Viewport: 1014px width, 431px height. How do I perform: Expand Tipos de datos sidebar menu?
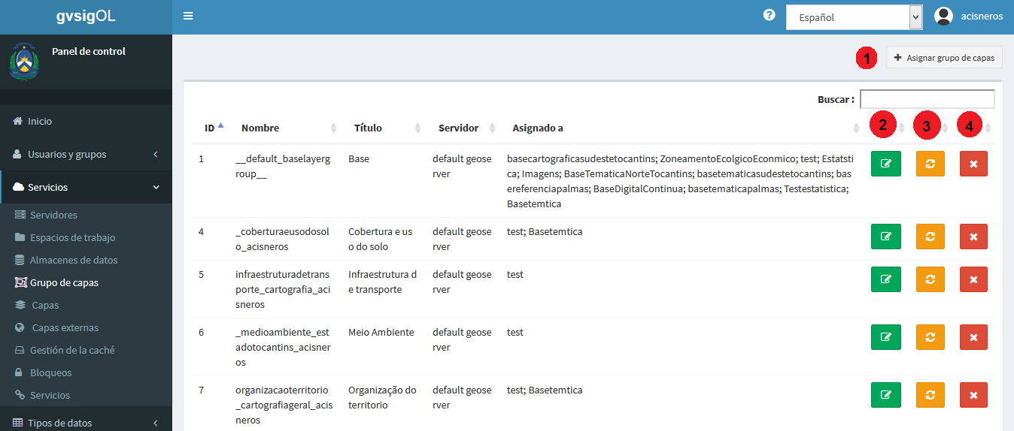pos(86,423)
